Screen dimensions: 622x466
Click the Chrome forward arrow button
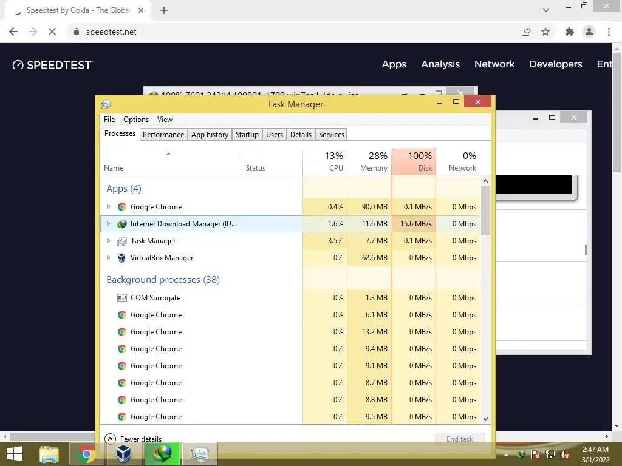pyautogui.click(x=33, y=32)
